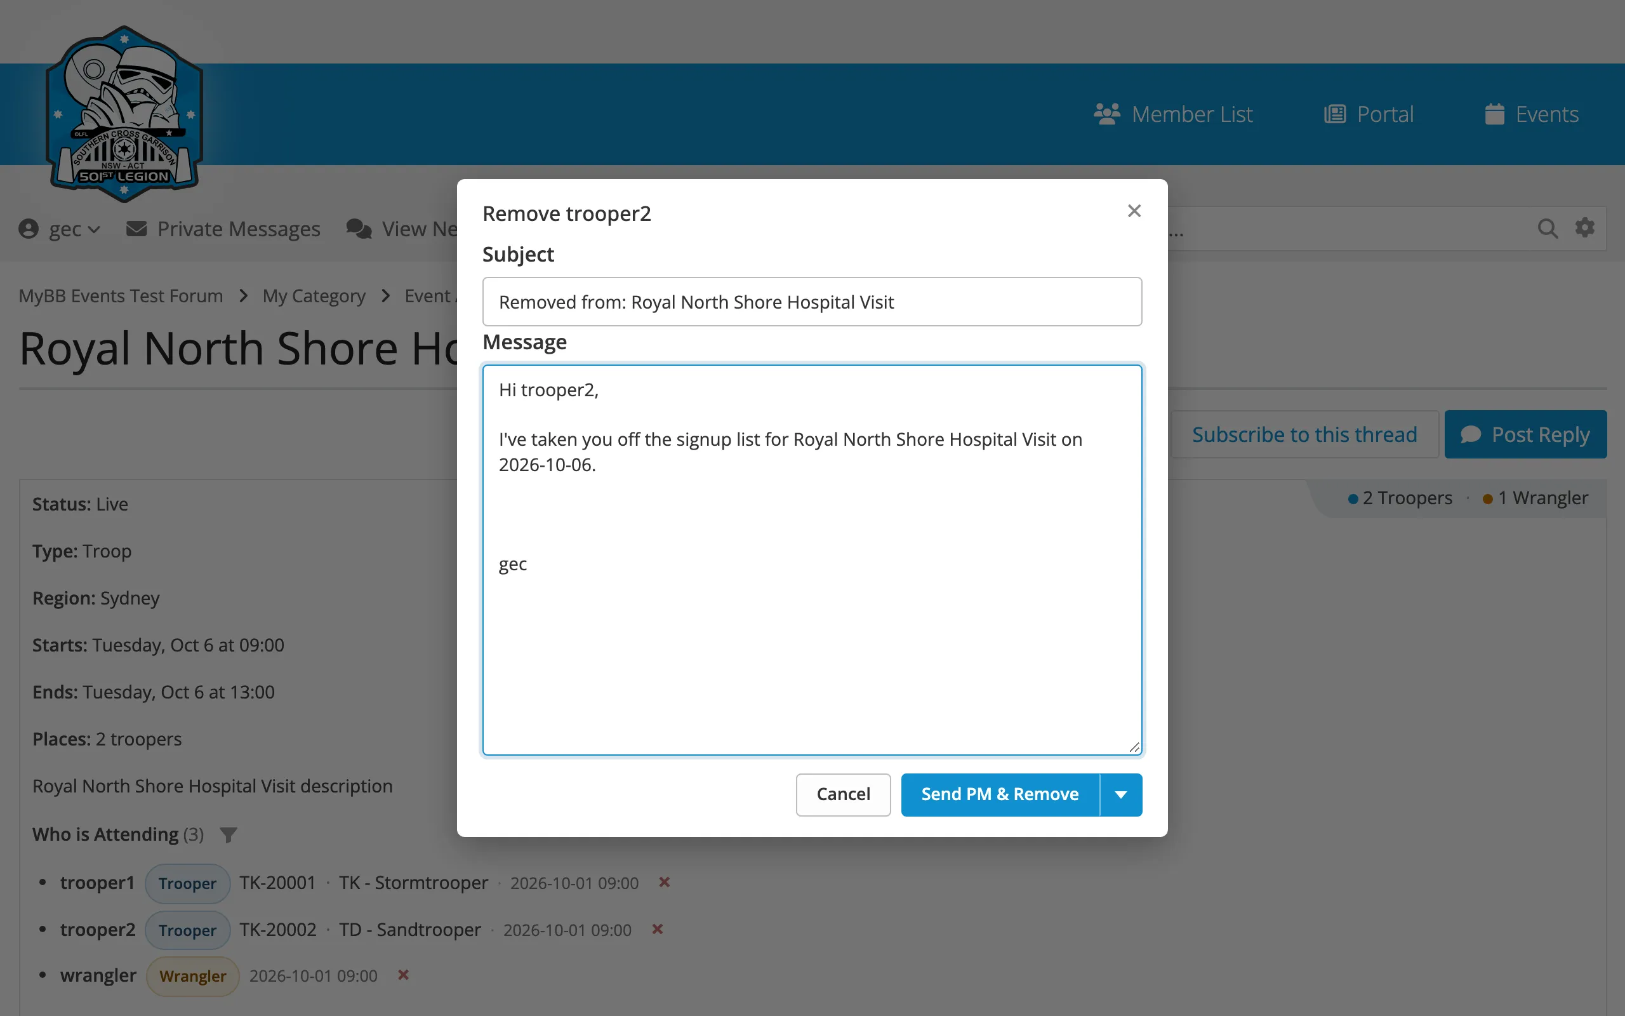Go to MyBB Events Test Forum breadcrumb

coord(121,296)
